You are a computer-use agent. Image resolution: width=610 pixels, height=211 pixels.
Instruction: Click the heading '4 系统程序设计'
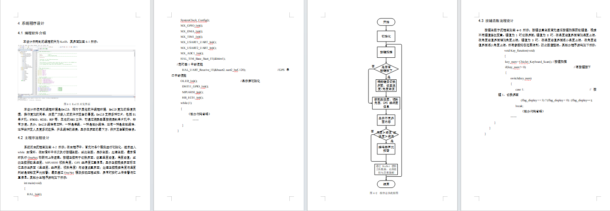(x=31, y=23)
